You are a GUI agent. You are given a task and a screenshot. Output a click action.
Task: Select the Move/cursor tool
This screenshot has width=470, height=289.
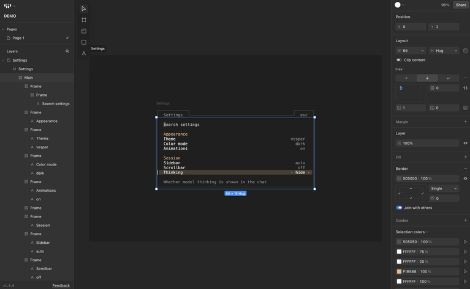coord(83,9)
